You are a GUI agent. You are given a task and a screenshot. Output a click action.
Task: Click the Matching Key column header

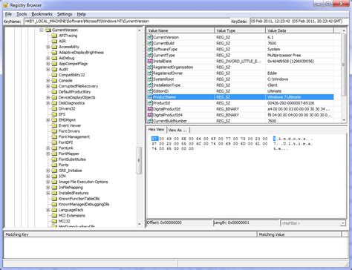(x=130, y=234)
